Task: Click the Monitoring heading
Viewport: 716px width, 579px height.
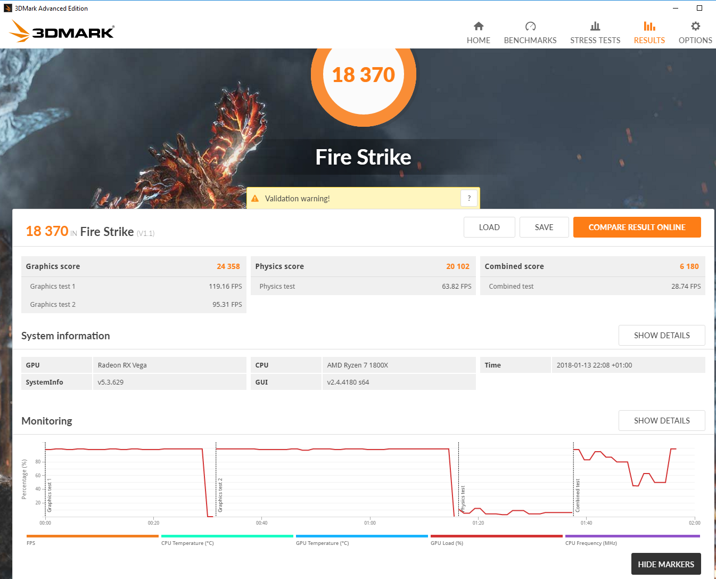Action: (x=47, y=421)
